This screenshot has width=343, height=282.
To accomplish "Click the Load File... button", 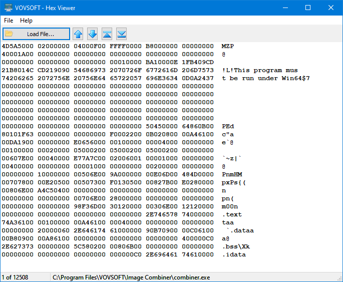I will tap(37, 34).
